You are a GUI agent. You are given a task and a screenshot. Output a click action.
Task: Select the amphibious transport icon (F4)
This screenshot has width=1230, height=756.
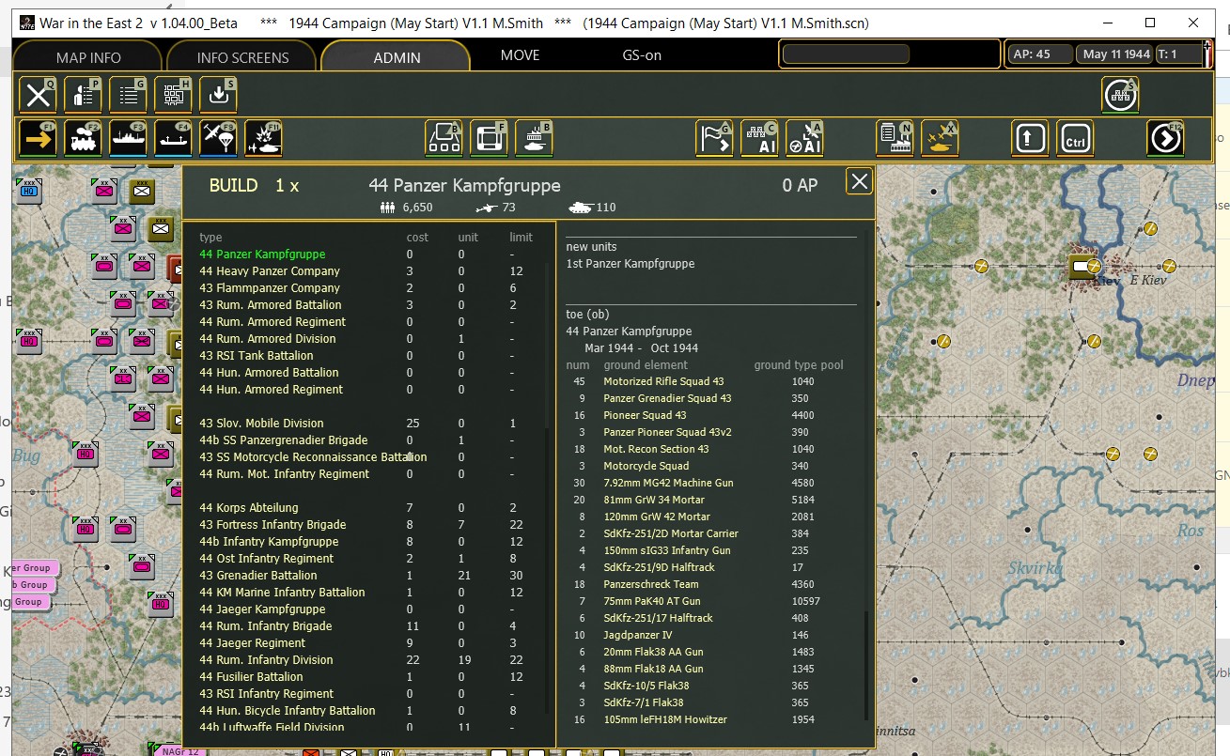tap(172, 139)
